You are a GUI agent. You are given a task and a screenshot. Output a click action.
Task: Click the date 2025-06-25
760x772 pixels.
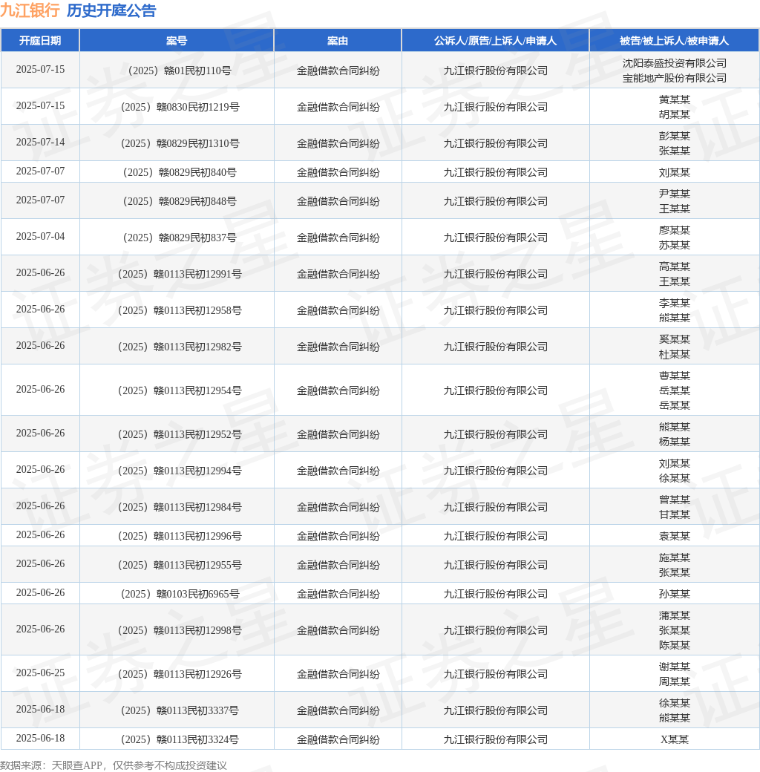40,673
